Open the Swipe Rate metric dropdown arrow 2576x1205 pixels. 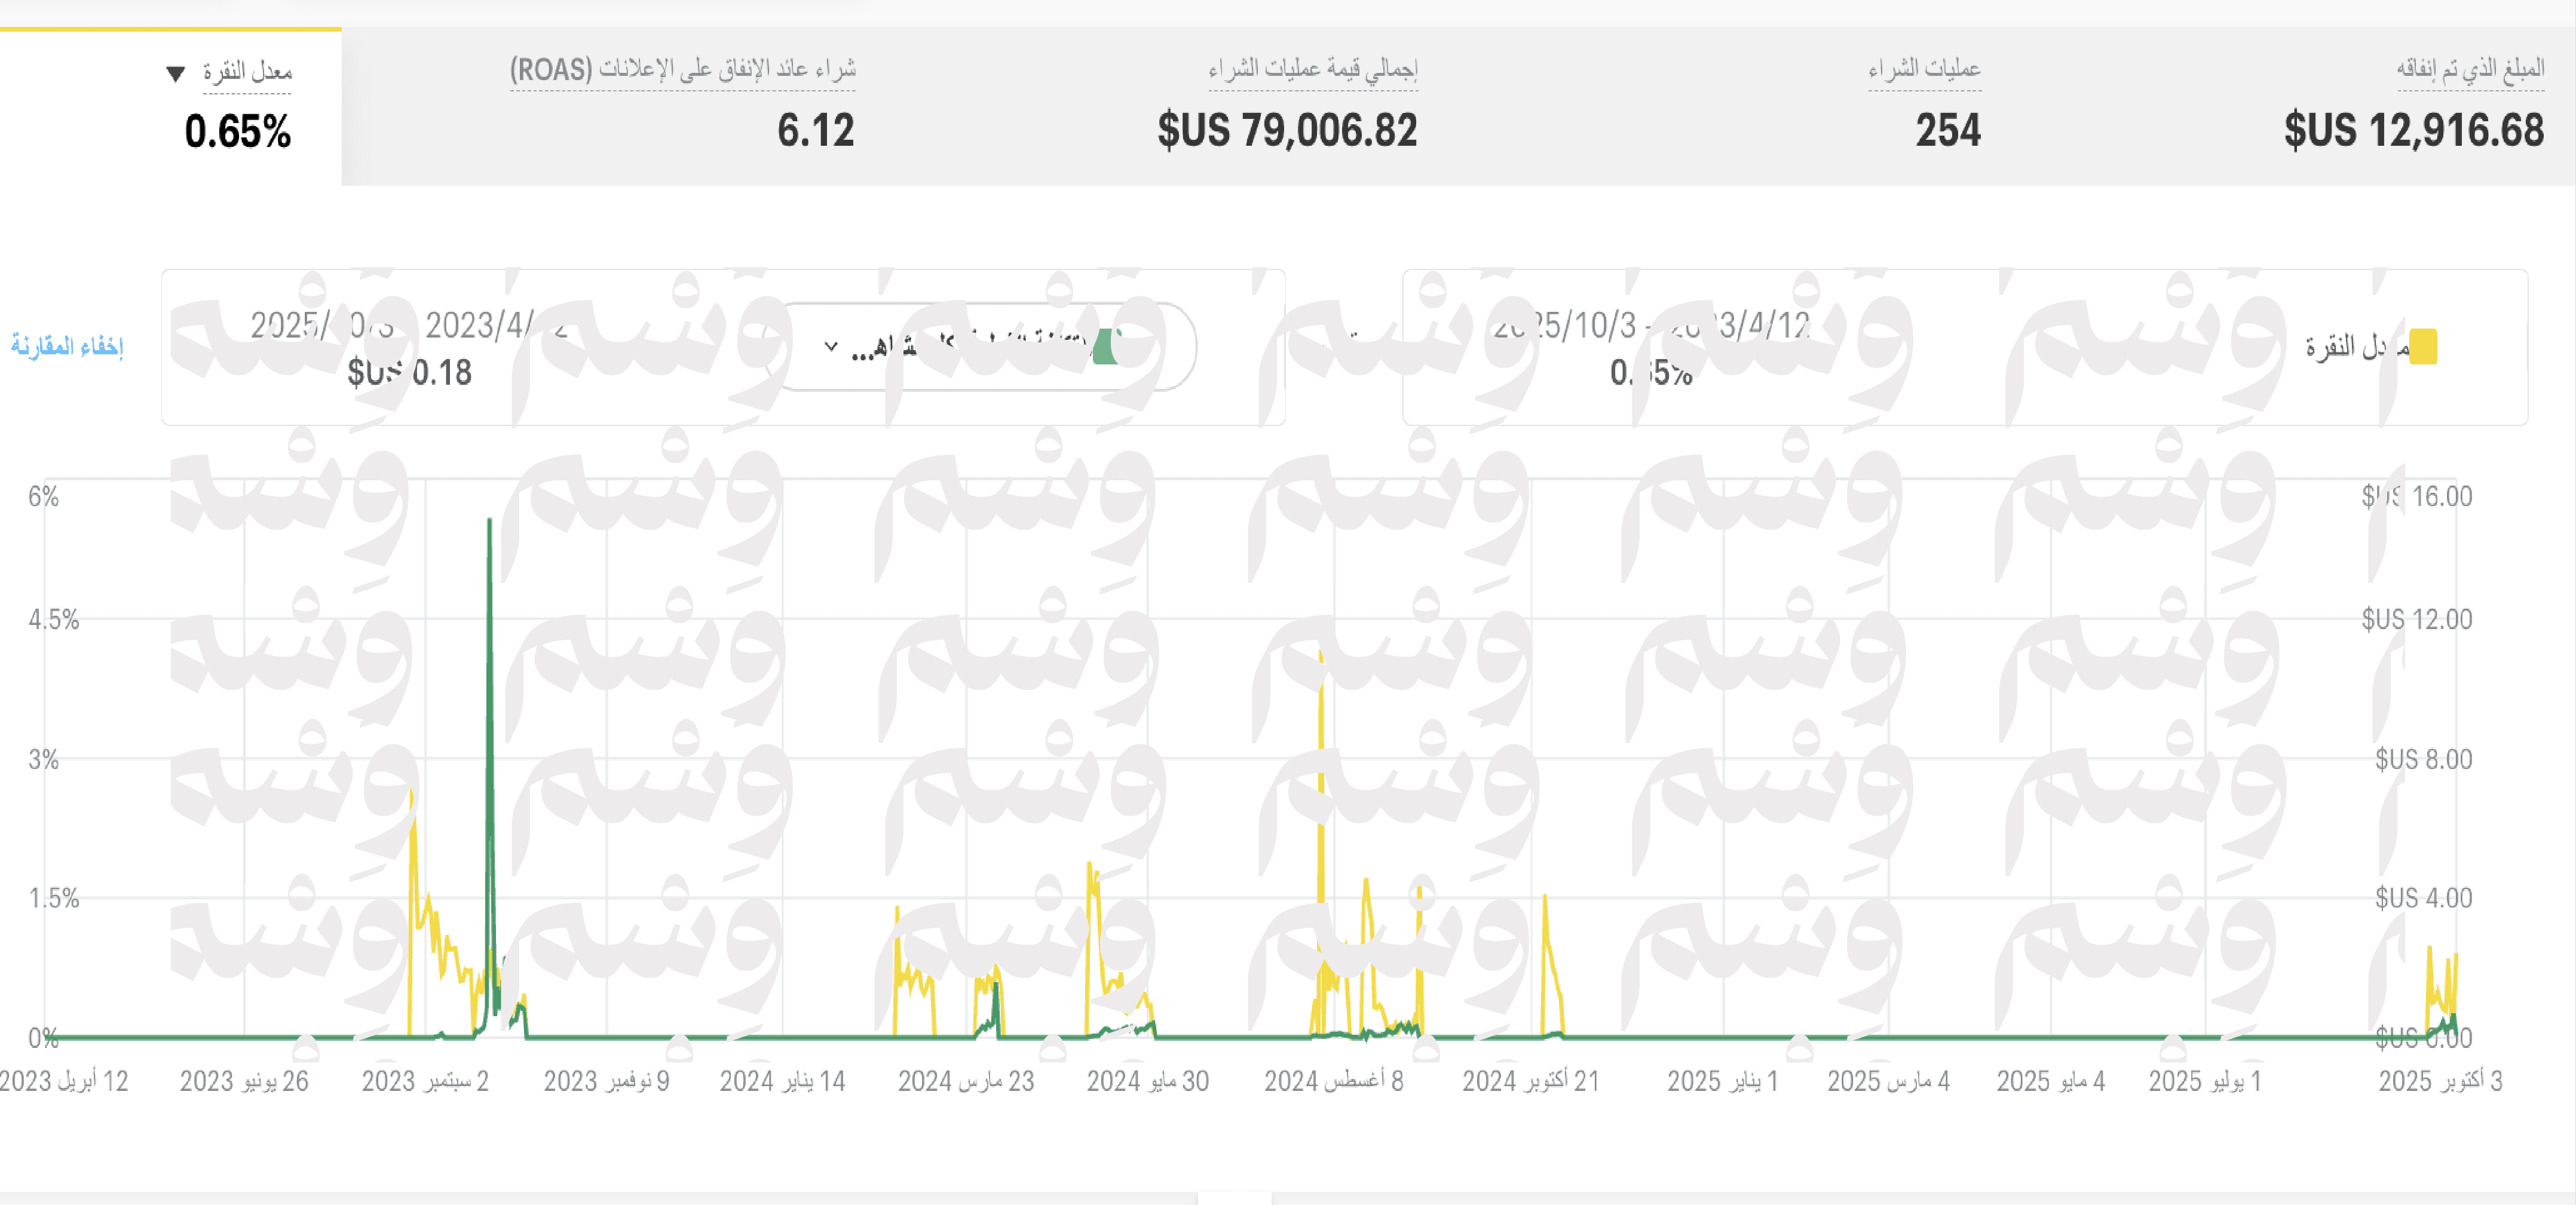(x=176, y=73)
